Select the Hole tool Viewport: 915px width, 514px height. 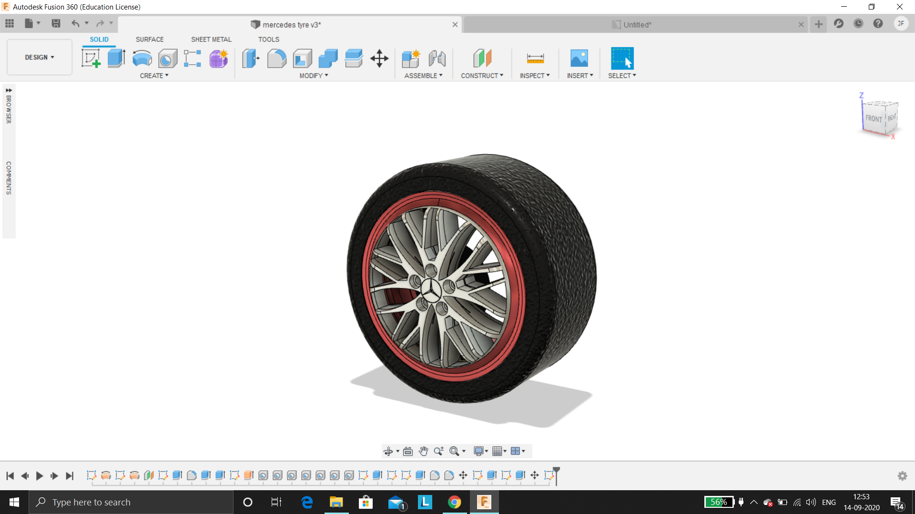(168, 59)
